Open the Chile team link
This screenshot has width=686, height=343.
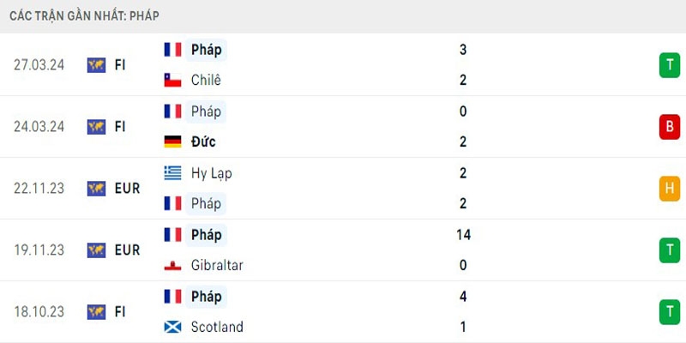[x=206, y=80]
